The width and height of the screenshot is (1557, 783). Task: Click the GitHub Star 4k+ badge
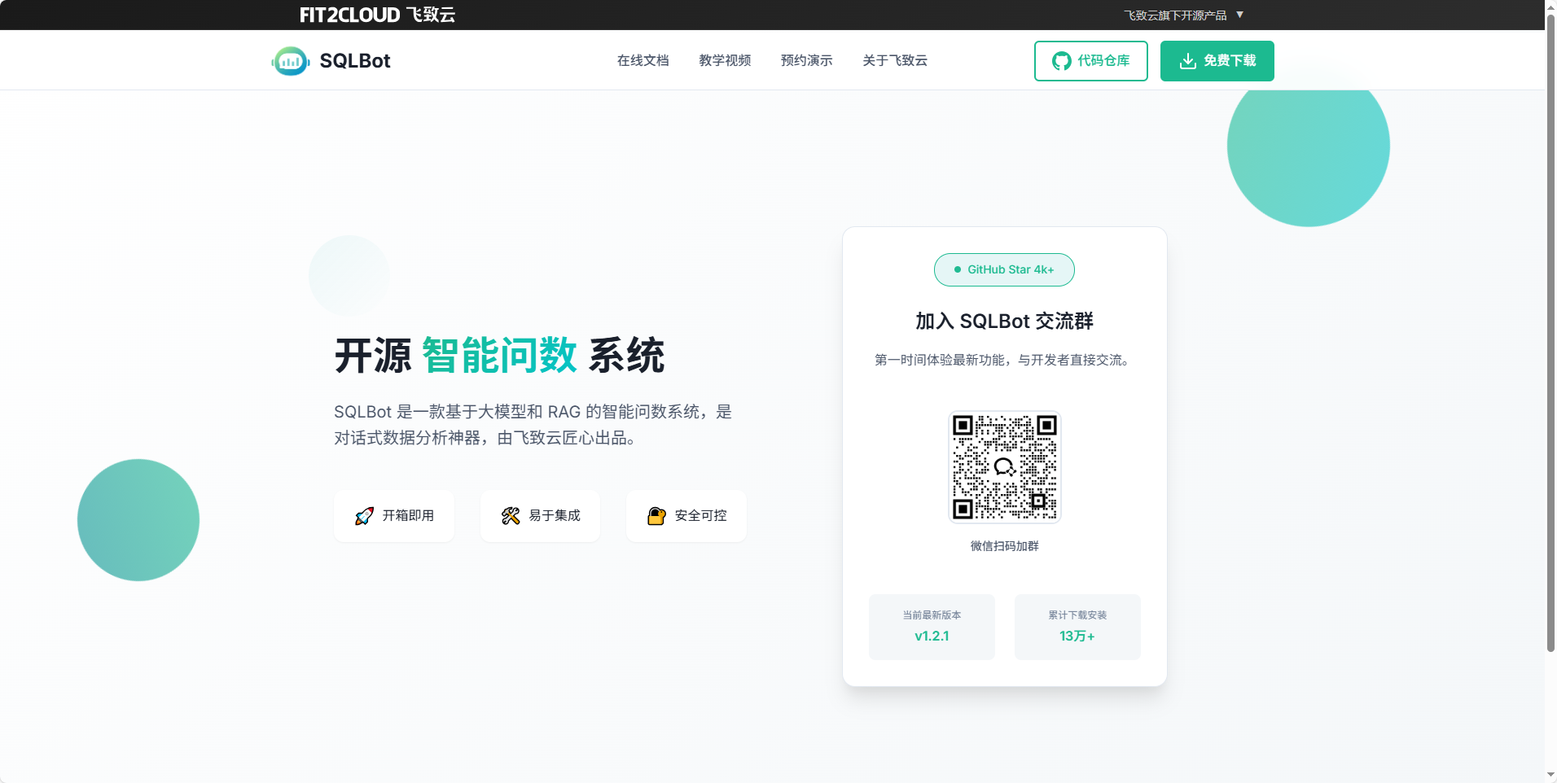click(1004, 269)
